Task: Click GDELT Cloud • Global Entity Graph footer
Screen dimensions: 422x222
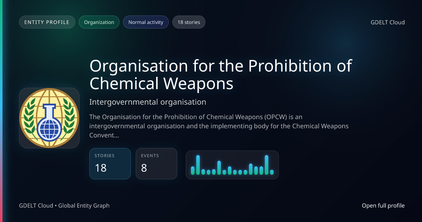Action: (x=64, y=205)
